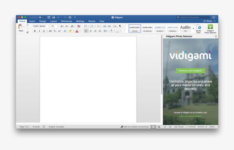Apply superscript formatting

coord(59,31)
